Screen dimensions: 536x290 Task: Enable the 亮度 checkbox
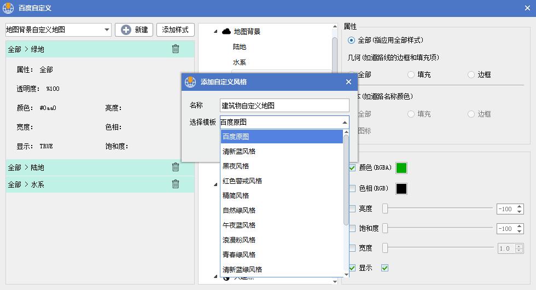pos(352,208)
